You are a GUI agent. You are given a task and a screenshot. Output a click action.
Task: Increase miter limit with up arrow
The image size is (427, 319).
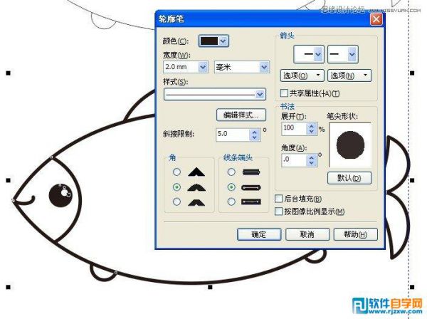(x=254, y=132)
